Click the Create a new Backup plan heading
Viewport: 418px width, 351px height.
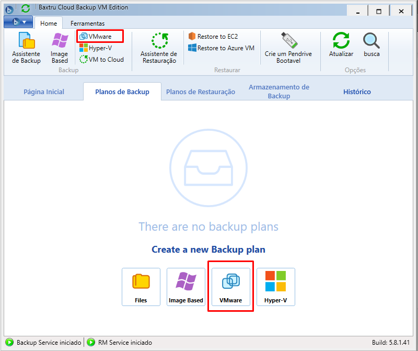pyautogui.click(x=208, y=250)
